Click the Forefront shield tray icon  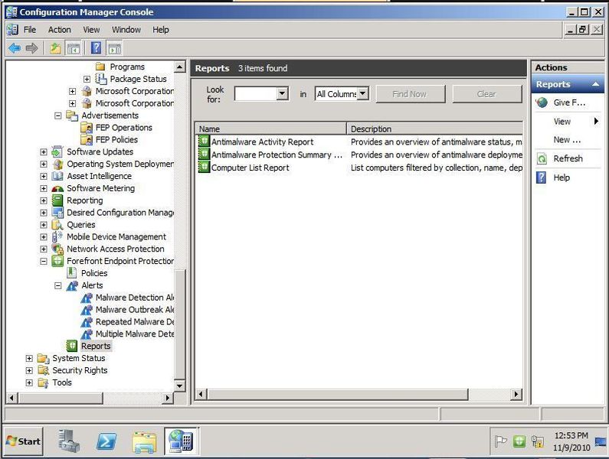click(x=519, y=441)
